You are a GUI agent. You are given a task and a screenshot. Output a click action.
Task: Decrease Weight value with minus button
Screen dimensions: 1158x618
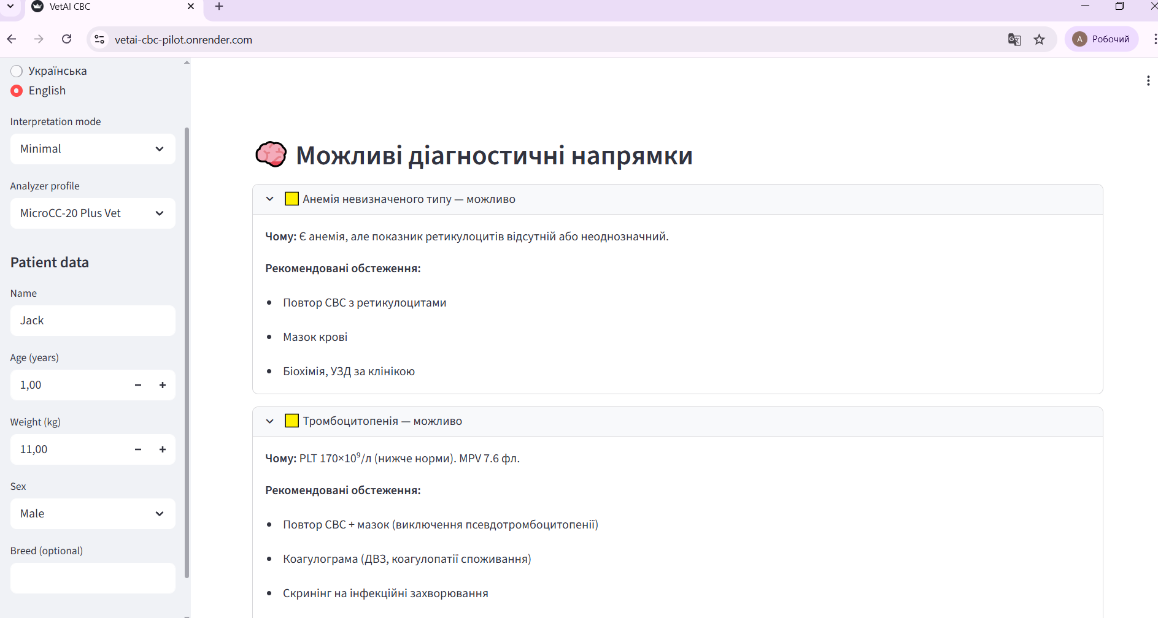pyautogui.click(x=138, y=449)
